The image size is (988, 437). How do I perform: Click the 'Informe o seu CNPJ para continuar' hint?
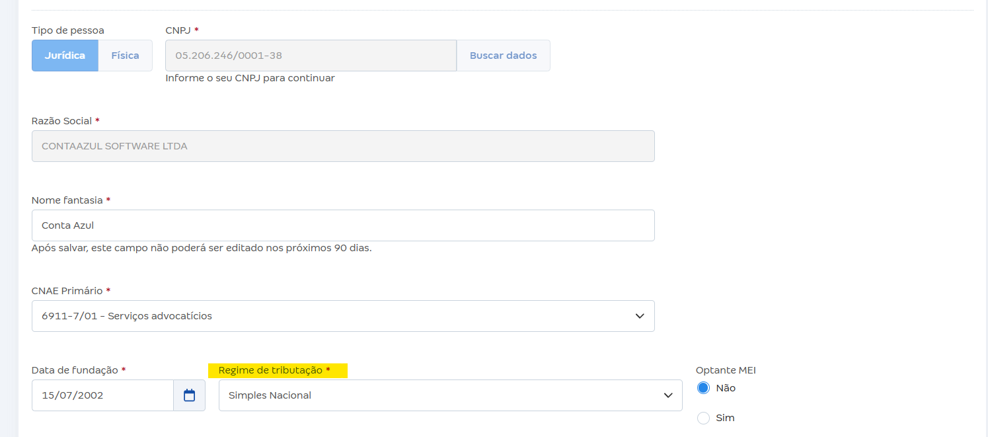pyautogui.click(x=250, y=78)
